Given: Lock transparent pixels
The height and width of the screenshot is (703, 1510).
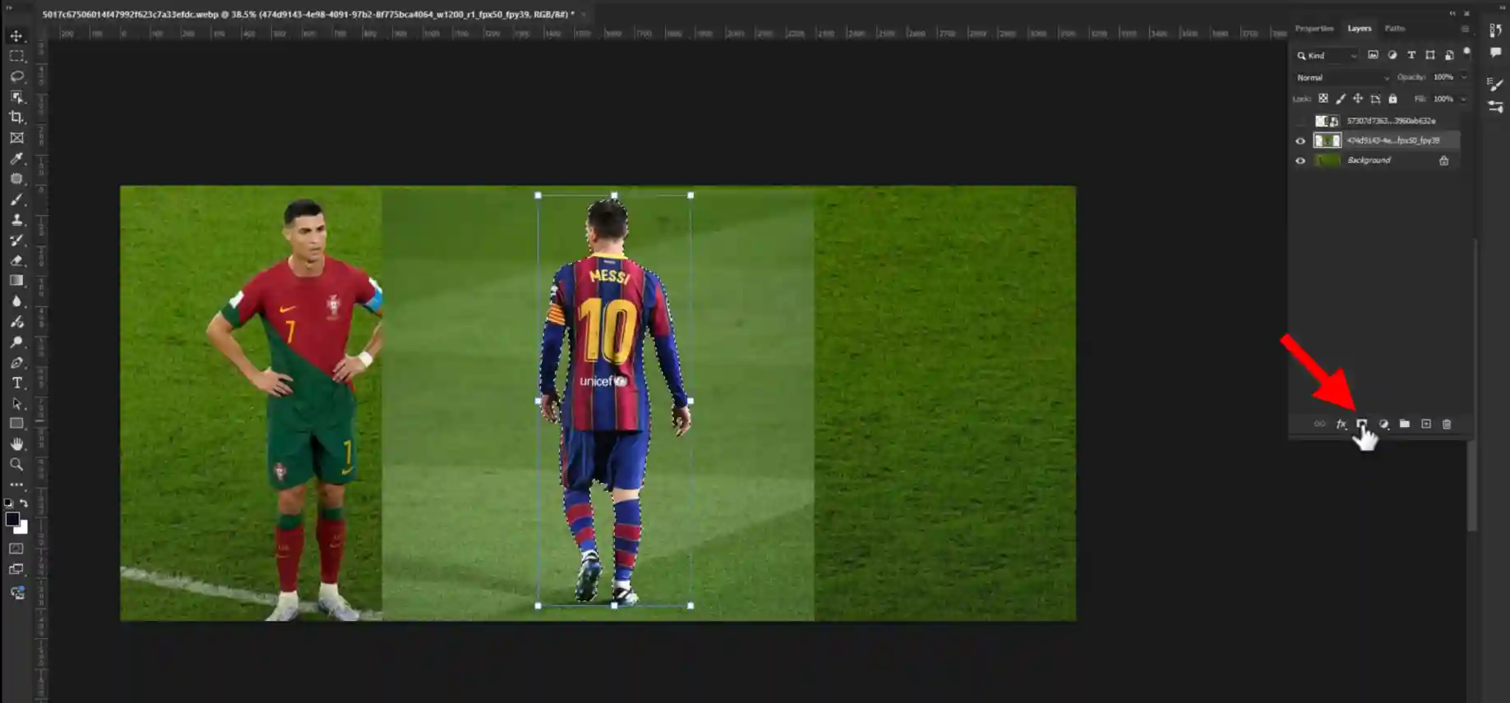Looking at the screenshot, I should [1323, 99].
